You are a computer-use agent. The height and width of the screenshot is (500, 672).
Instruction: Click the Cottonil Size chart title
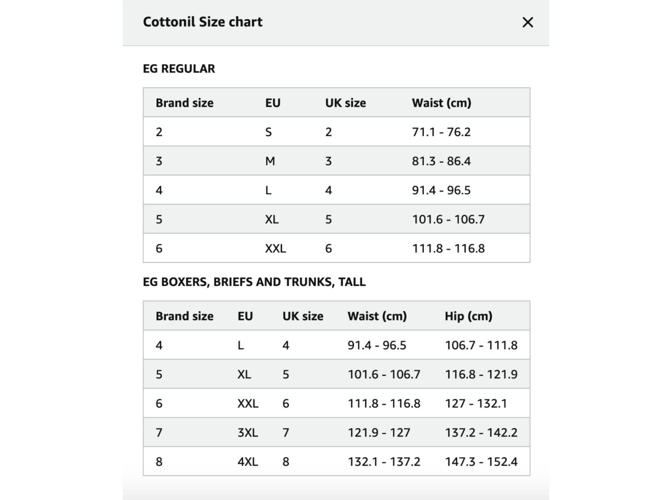(x=202, y=22)
